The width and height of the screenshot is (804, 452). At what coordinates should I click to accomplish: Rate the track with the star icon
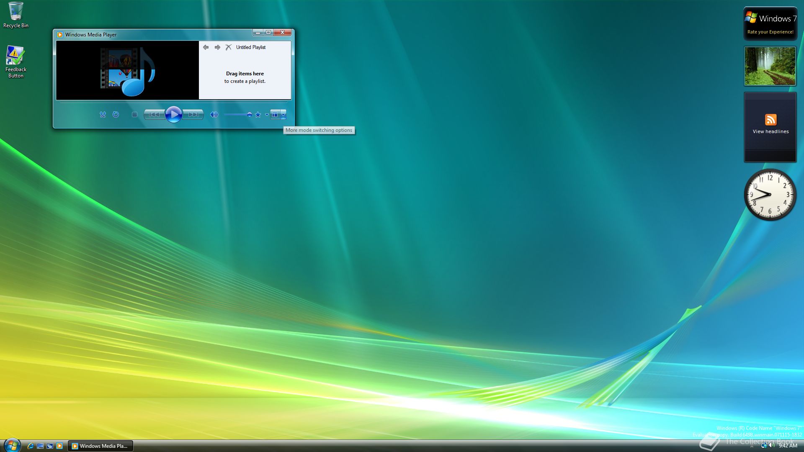[x=258, y=114]
